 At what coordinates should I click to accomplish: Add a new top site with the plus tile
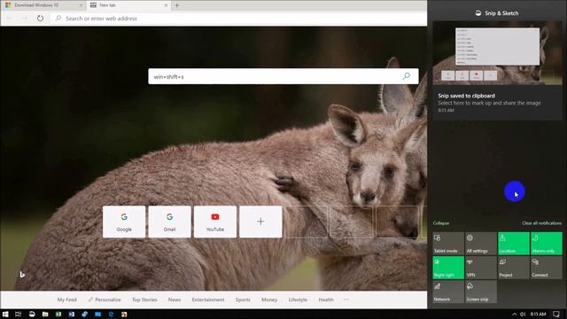point(260,222)
